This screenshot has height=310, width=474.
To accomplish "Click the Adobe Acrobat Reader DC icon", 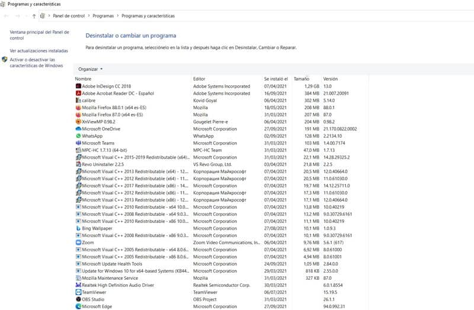I will (x=78, y=93).
